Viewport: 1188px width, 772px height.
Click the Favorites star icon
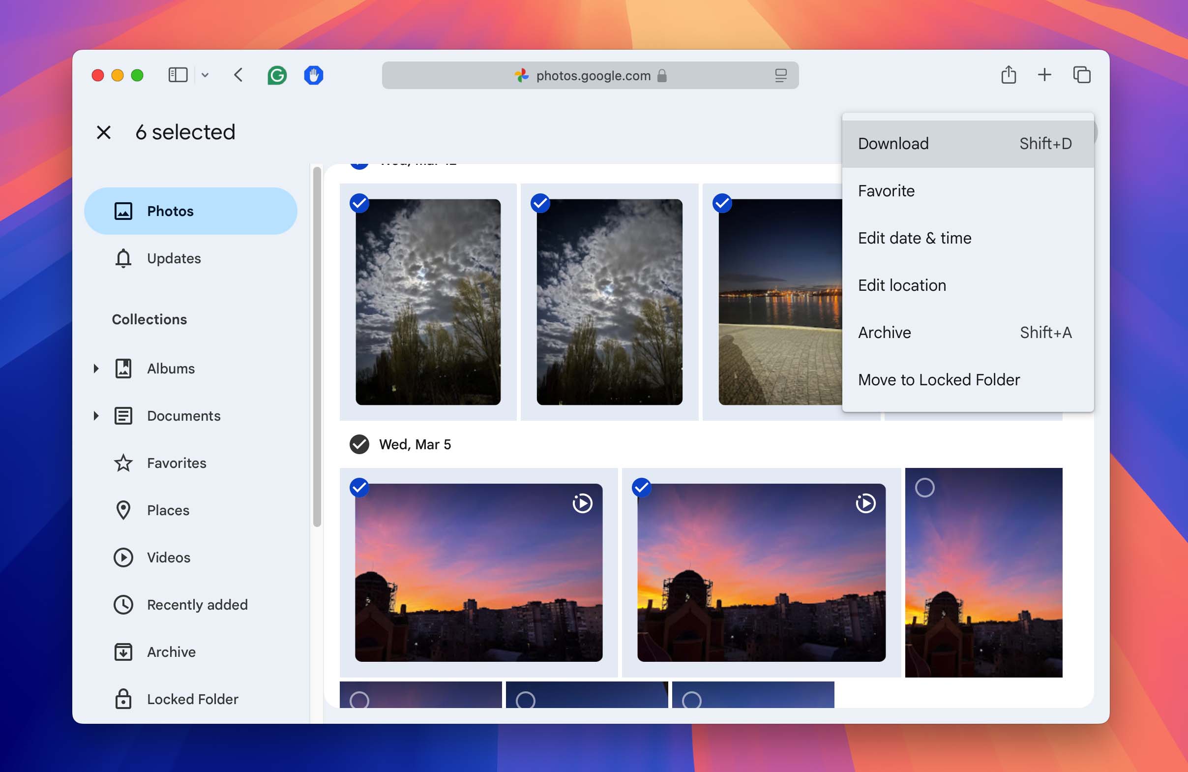click(x=123, y=463)
